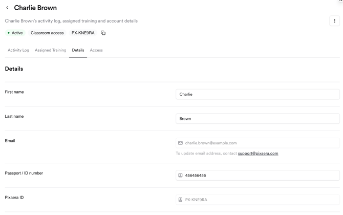Image resolution: width=343 pixels, height=215 pixels.
Task: Click the Classroom access badge
Action: pyautogui.click(x=47, y=33)
